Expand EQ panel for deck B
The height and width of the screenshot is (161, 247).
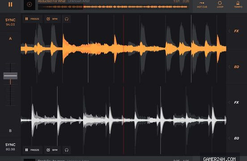tap(236, 138)
